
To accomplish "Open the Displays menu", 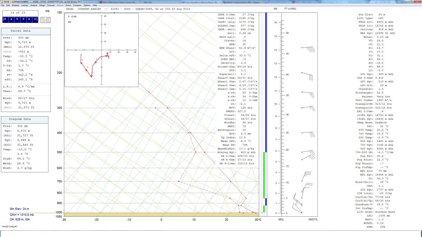I will [15, 5].
